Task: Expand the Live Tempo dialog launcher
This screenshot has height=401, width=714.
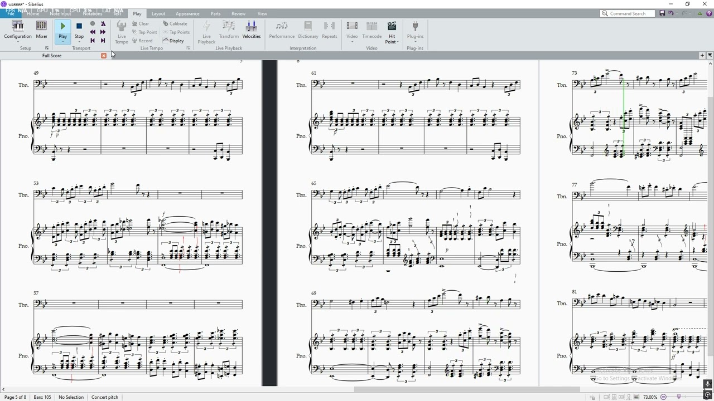Action: (x=188, y=48)
